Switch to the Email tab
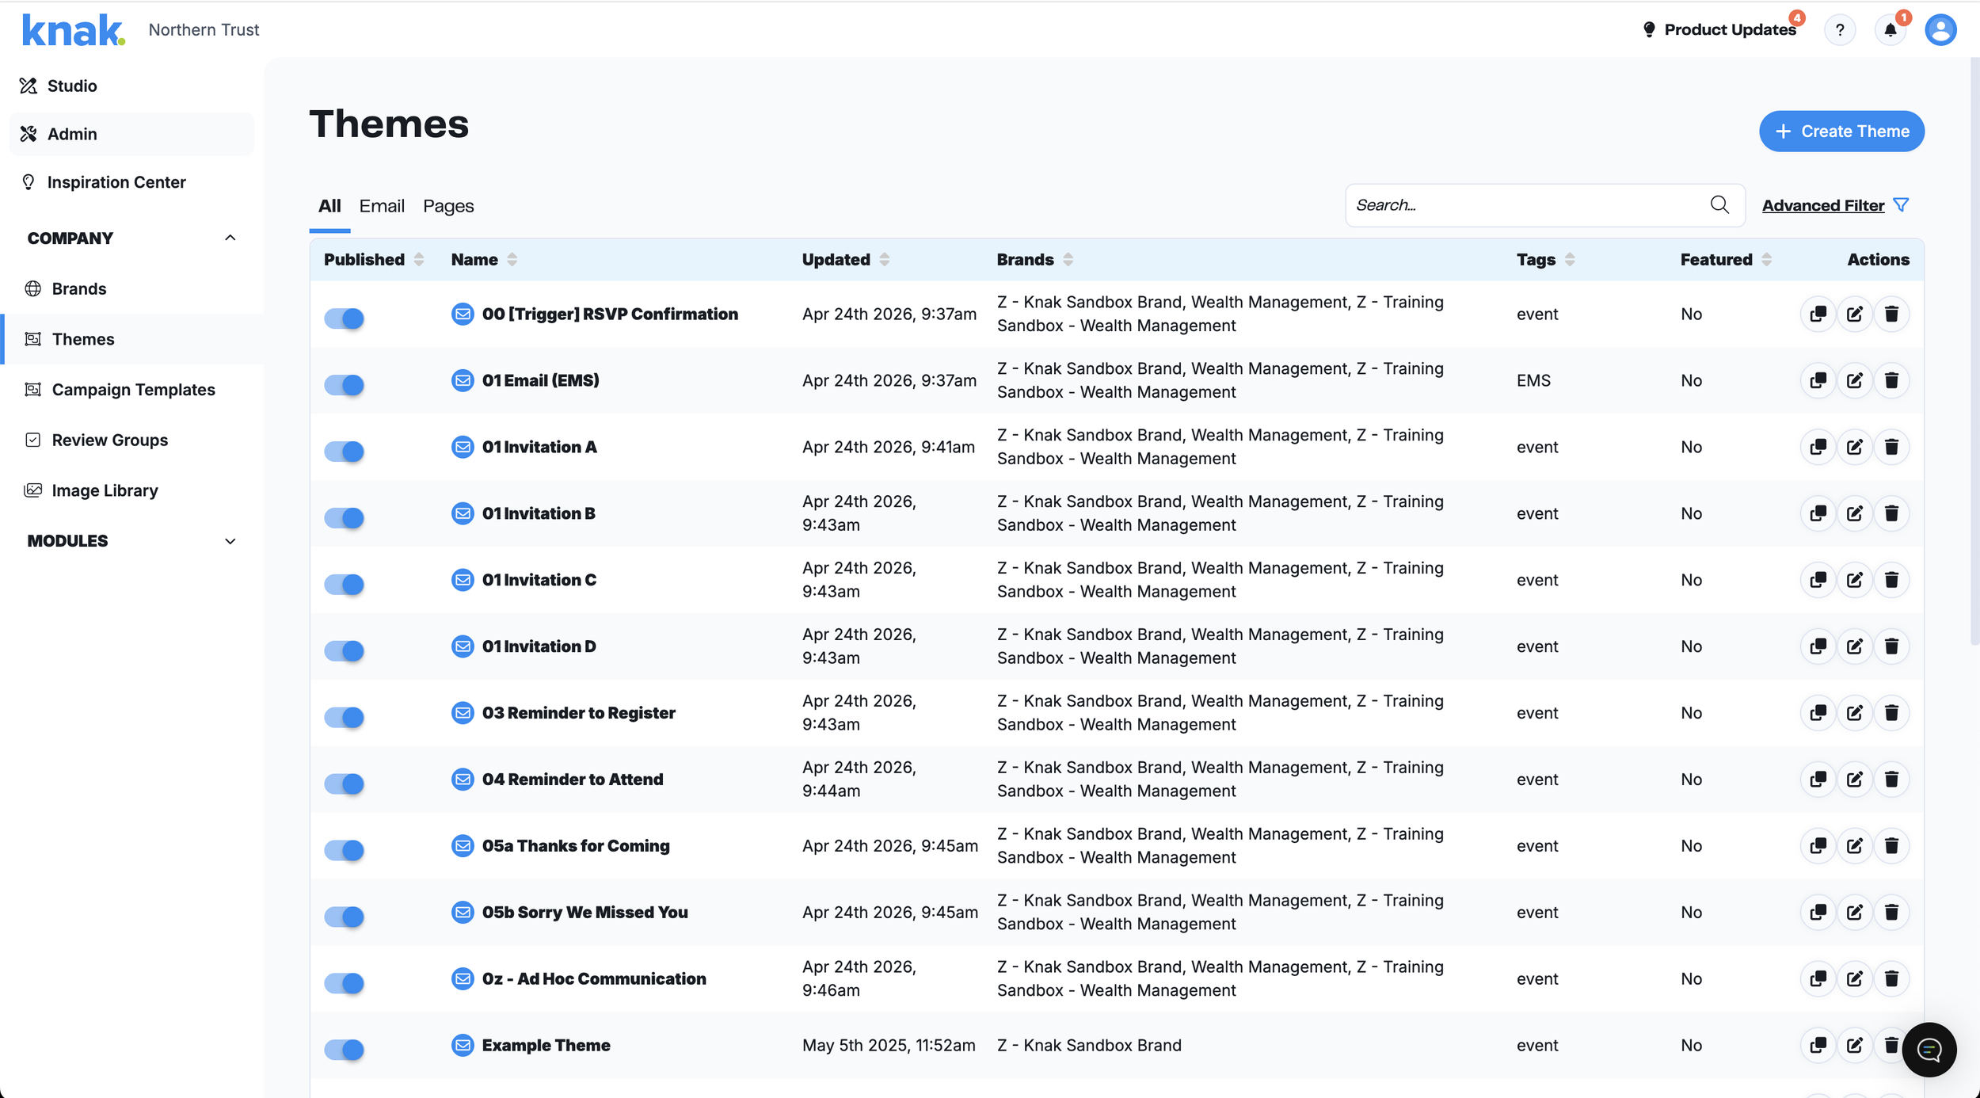The width and height of the screenshot is (1980, 1098). [382, 206]
